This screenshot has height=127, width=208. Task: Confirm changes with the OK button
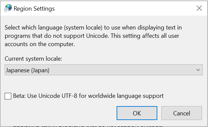[137, 113]
